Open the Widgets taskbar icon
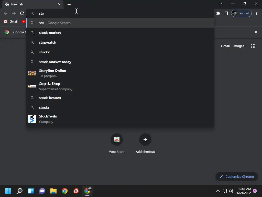 (x=31, y=191)
